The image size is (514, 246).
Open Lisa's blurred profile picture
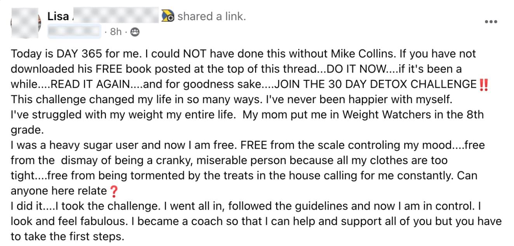coord(26,23)
